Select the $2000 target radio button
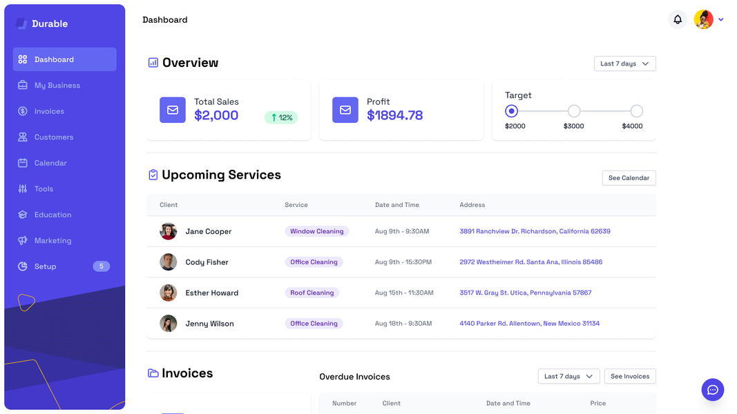 pos(511,111)
